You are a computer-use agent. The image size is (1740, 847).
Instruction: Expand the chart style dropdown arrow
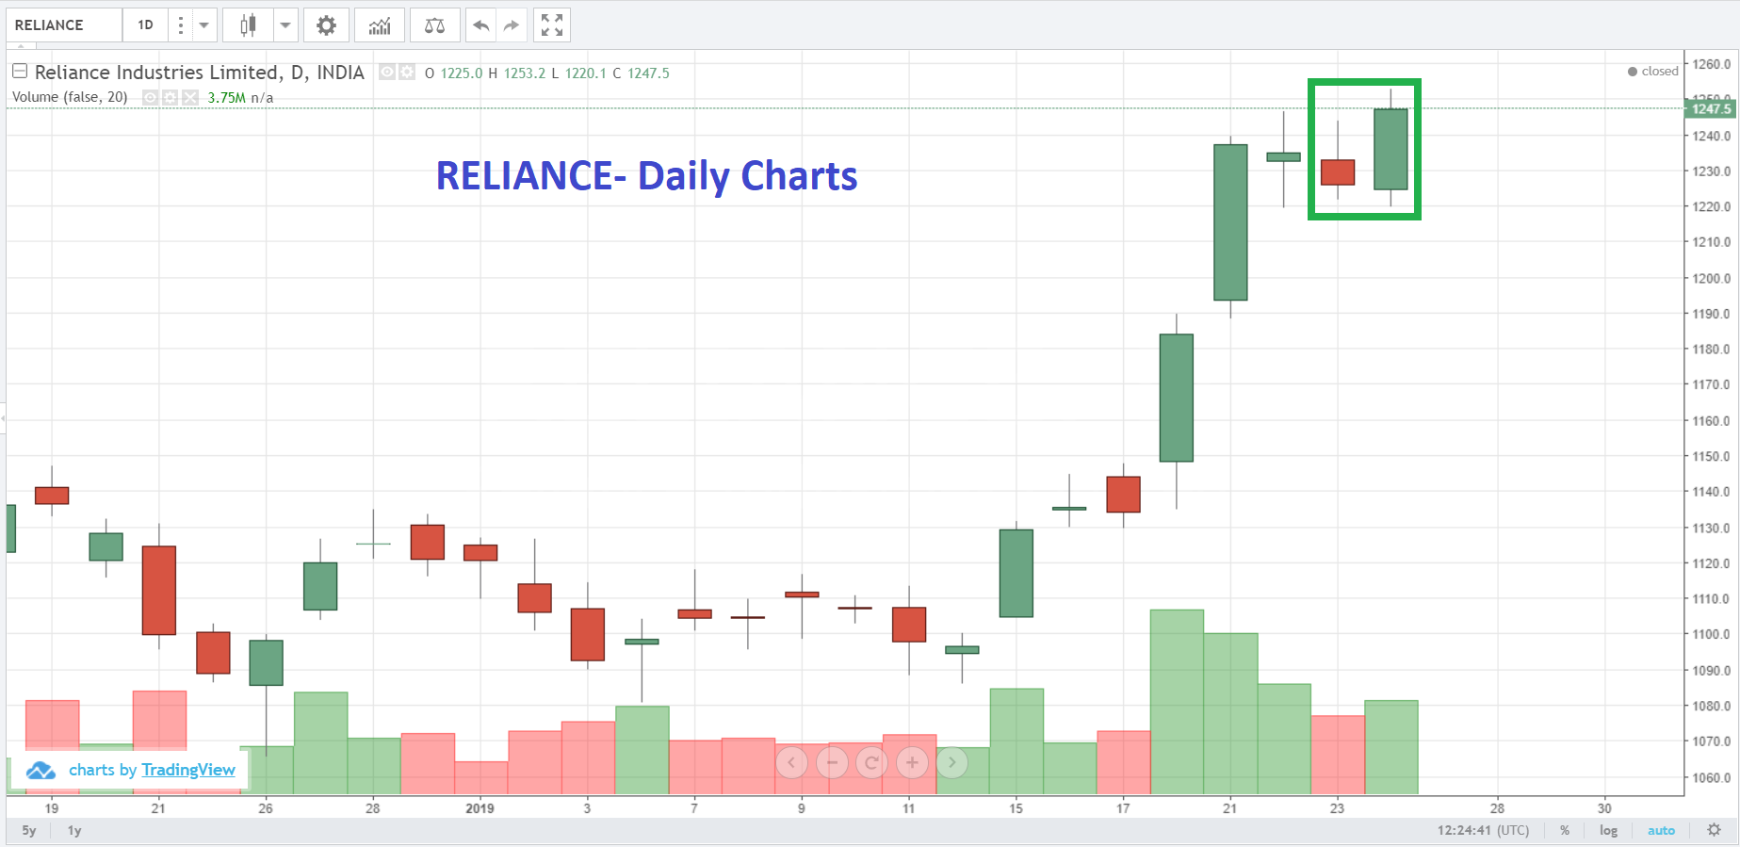pos(285,25)
